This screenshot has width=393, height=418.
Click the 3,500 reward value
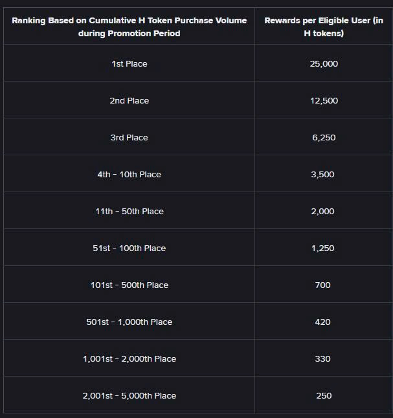point(323,175)
